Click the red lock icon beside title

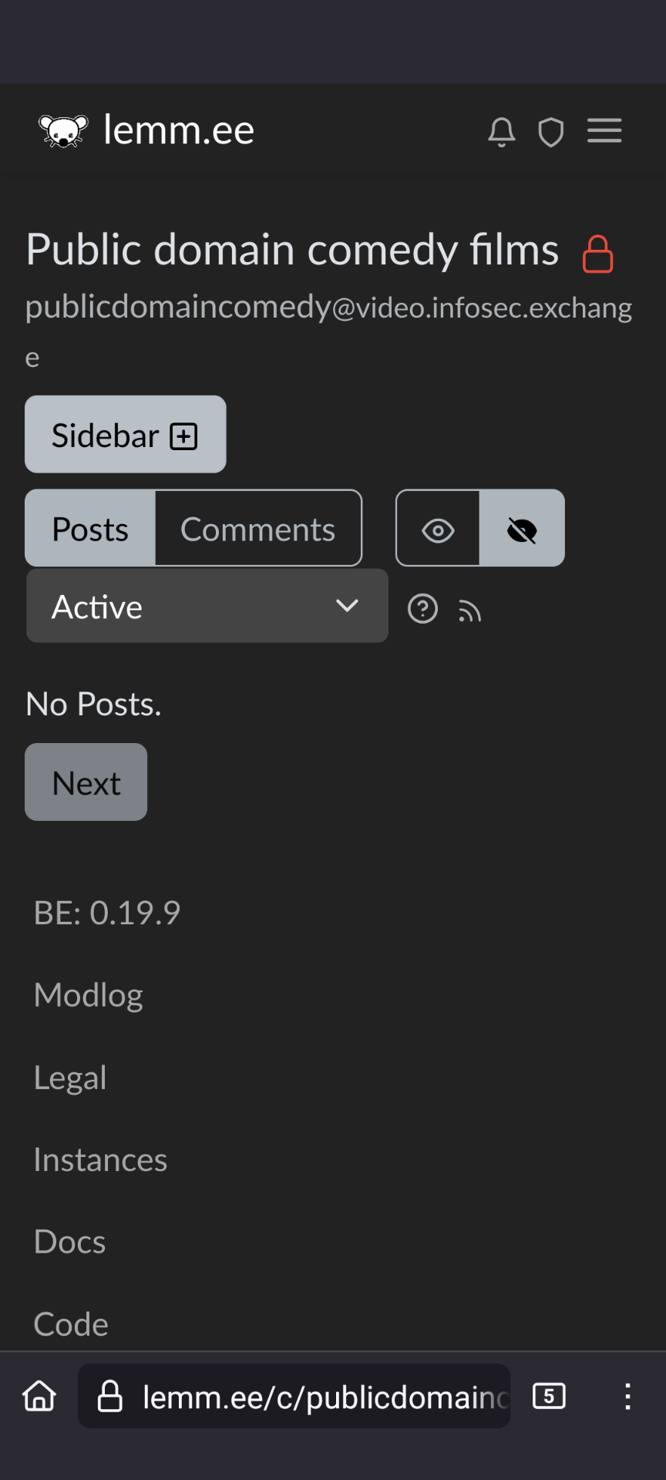pos(597,254)
